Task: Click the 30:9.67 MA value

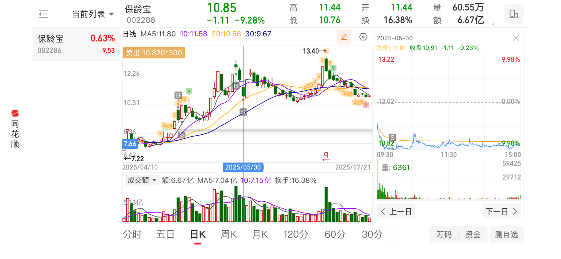Action: point(258,34)
